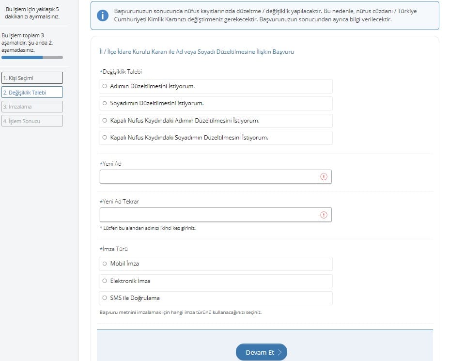Click the notice text about nüfus kayıtları
The height and width of the screenshot is (361, 449).
point(266,16)
